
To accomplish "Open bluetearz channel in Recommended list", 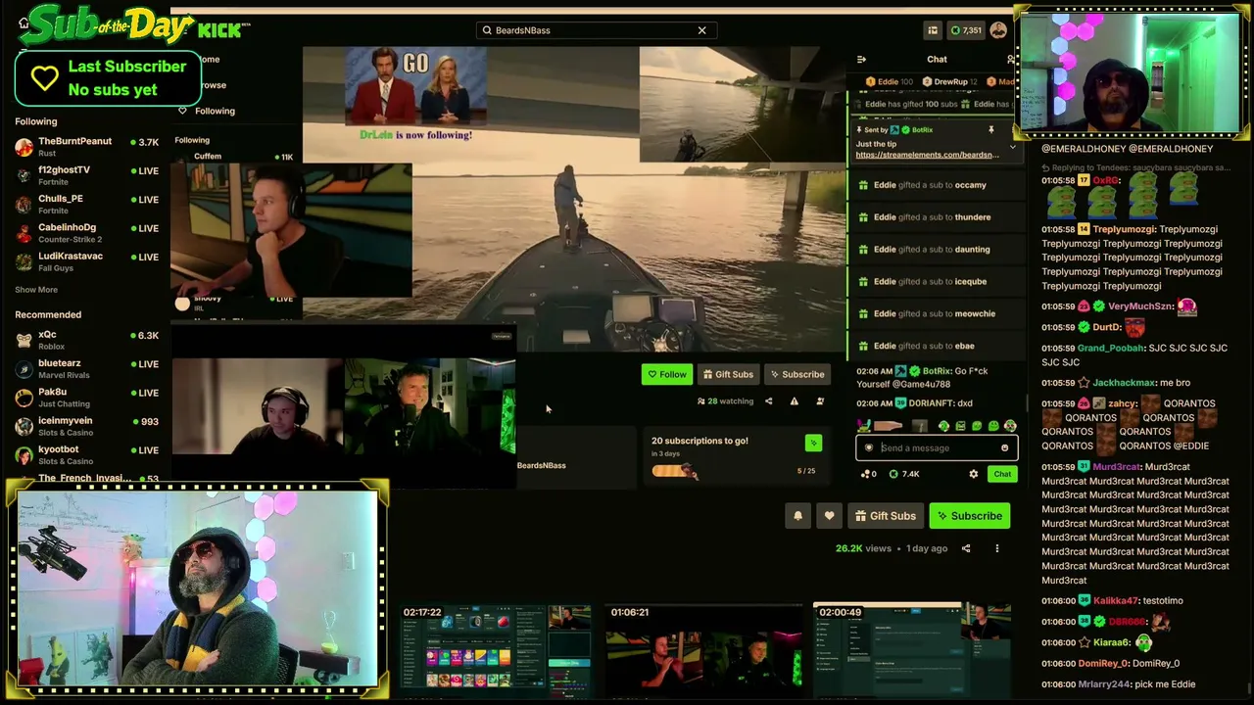I will [x=87, y=368].
